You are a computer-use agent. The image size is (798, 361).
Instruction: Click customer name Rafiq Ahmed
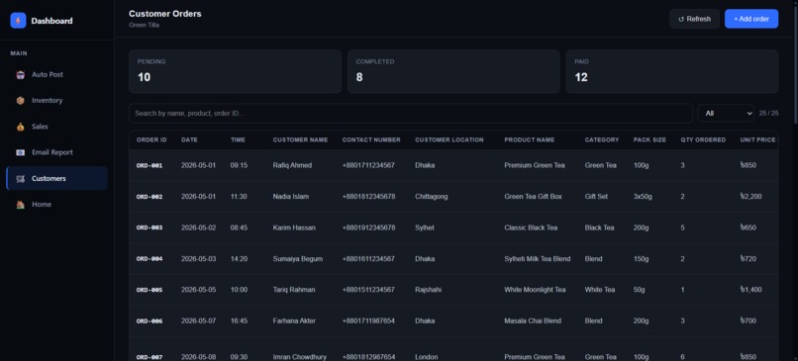click(292, 165)
